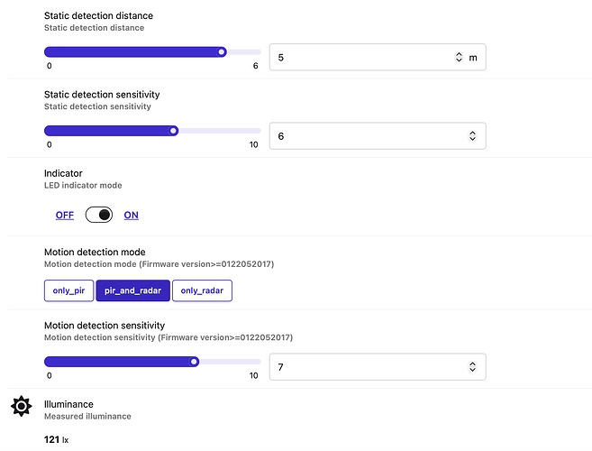Click the sun illuminance icon
Viewport: 592px width, 451px height.
pos(21,407)
